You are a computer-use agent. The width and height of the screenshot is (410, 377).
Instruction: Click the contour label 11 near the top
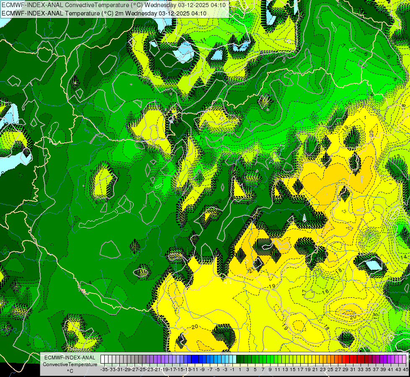click(204, 40)
